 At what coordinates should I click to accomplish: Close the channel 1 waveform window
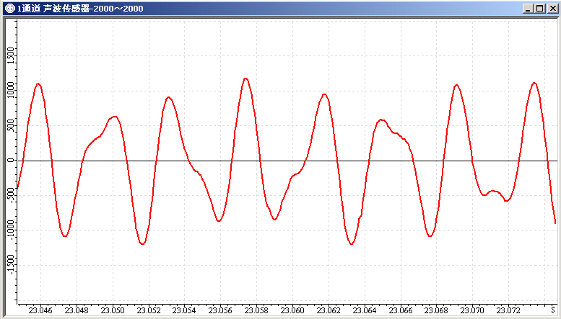click(552, 8)
